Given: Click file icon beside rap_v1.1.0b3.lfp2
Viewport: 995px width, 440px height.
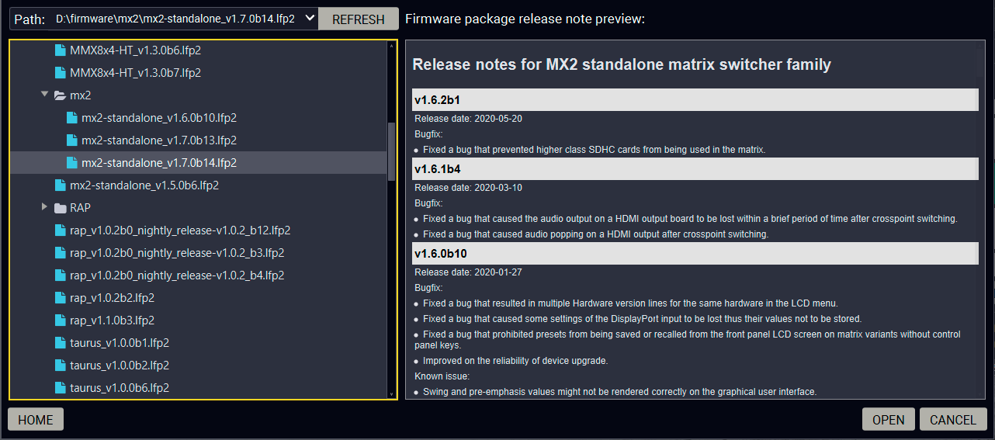Looking at the screenshot, I should 61,320.
